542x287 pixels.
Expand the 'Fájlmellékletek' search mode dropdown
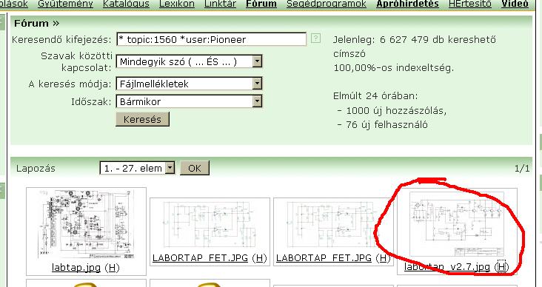click(x=257, y=84)
